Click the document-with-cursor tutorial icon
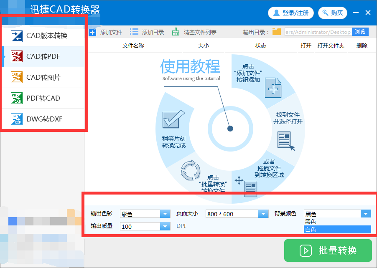The image size is (377, 268). point(286,141)
